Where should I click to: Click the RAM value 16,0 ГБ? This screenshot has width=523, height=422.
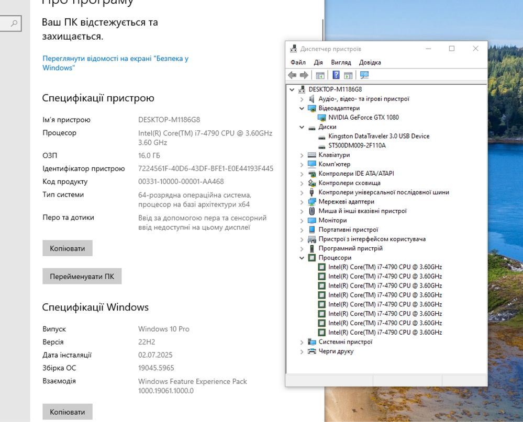[x=149, y=155]
